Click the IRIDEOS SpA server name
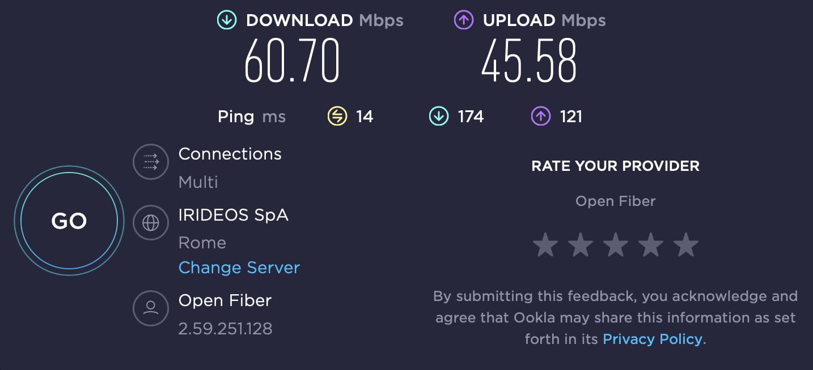Viewport: 813px width, 370px height. (x=234, y=215)
